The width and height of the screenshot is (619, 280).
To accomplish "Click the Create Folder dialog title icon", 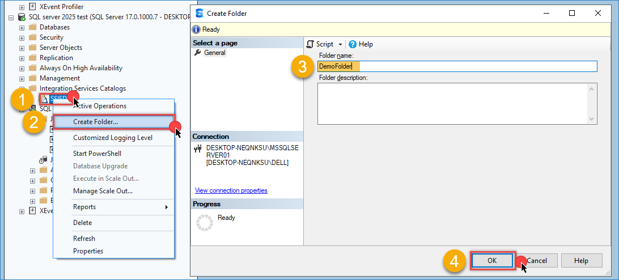I will pos(199,13).
